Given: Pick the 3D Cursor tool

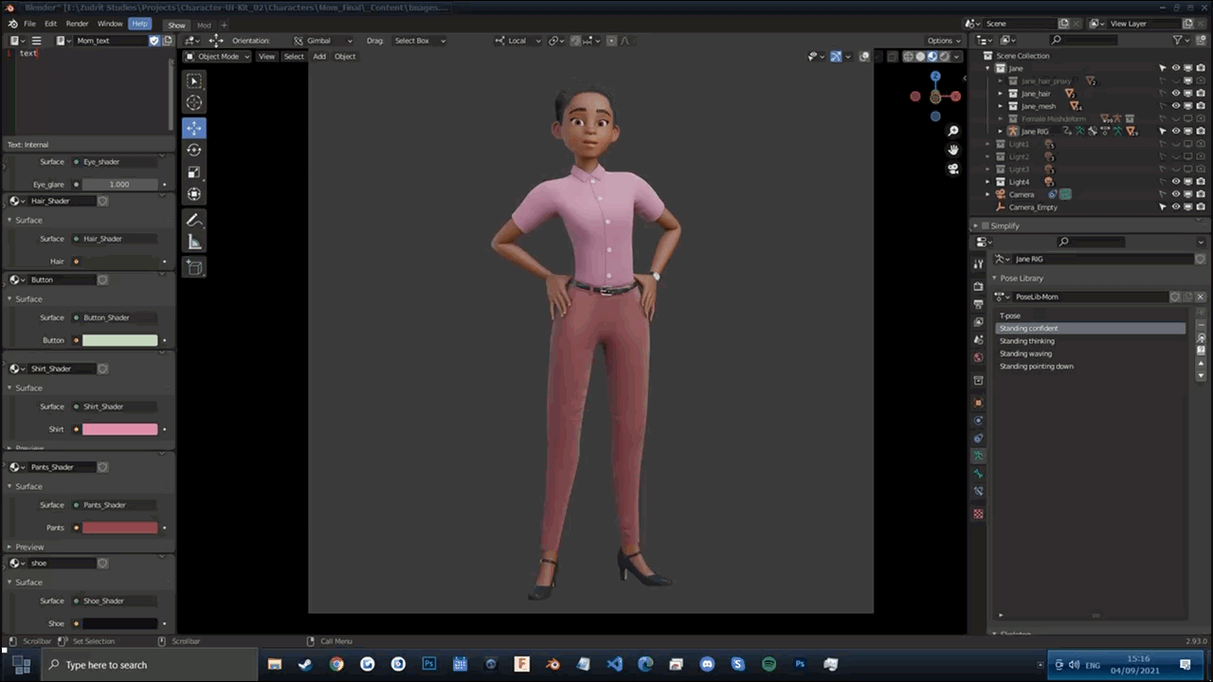Looking at the screenshot, I should click(x=194, y=103).
